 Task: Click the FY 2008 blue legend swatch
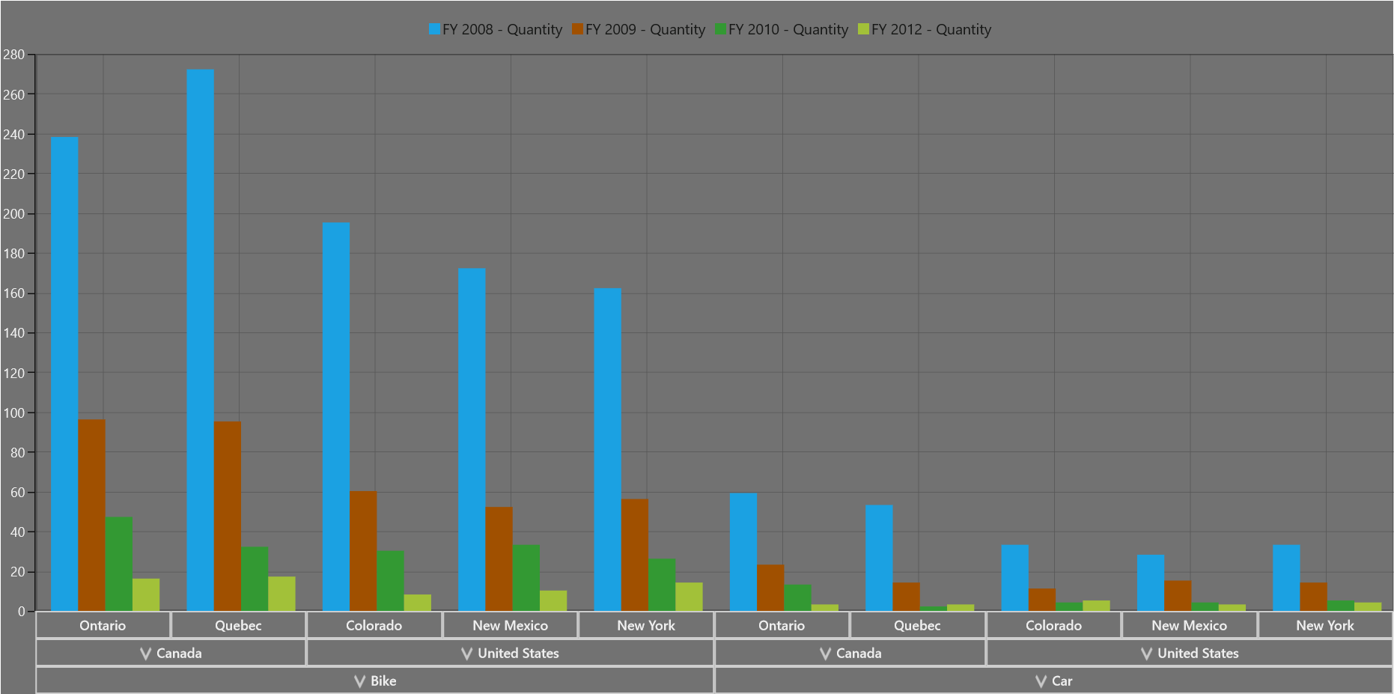tap(434, 29)
